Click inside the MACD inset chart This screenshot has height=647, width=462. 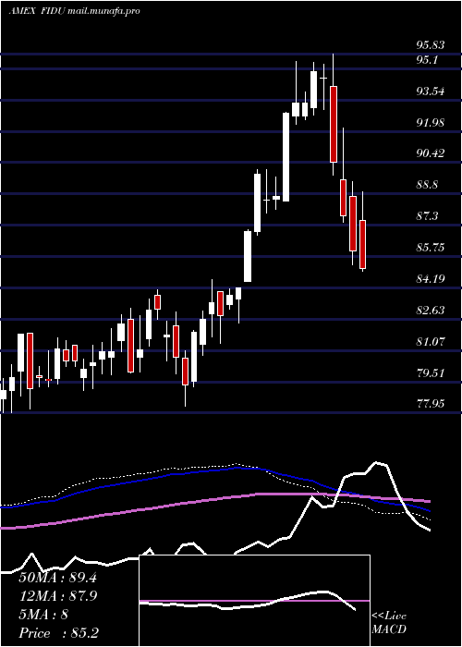click(x=254, y=601)
